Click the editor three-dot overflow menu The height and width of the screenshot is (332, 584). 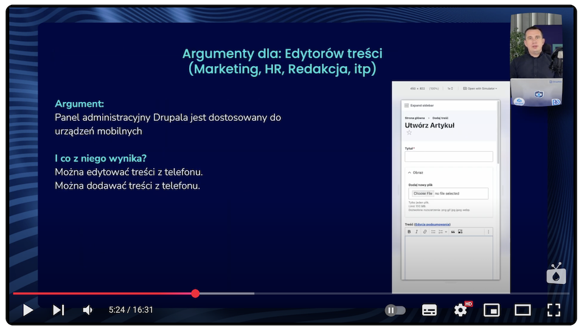pyautogui.click(x=488, y=232)
